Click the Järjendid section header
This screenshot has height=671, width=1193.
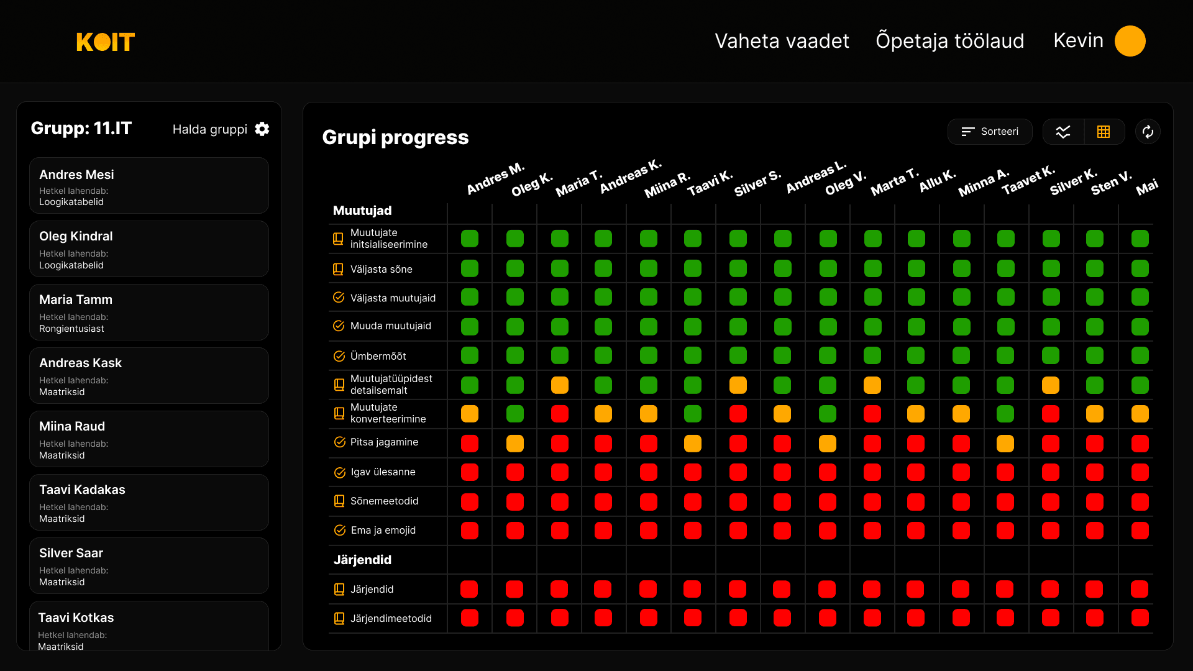(362, 560)
